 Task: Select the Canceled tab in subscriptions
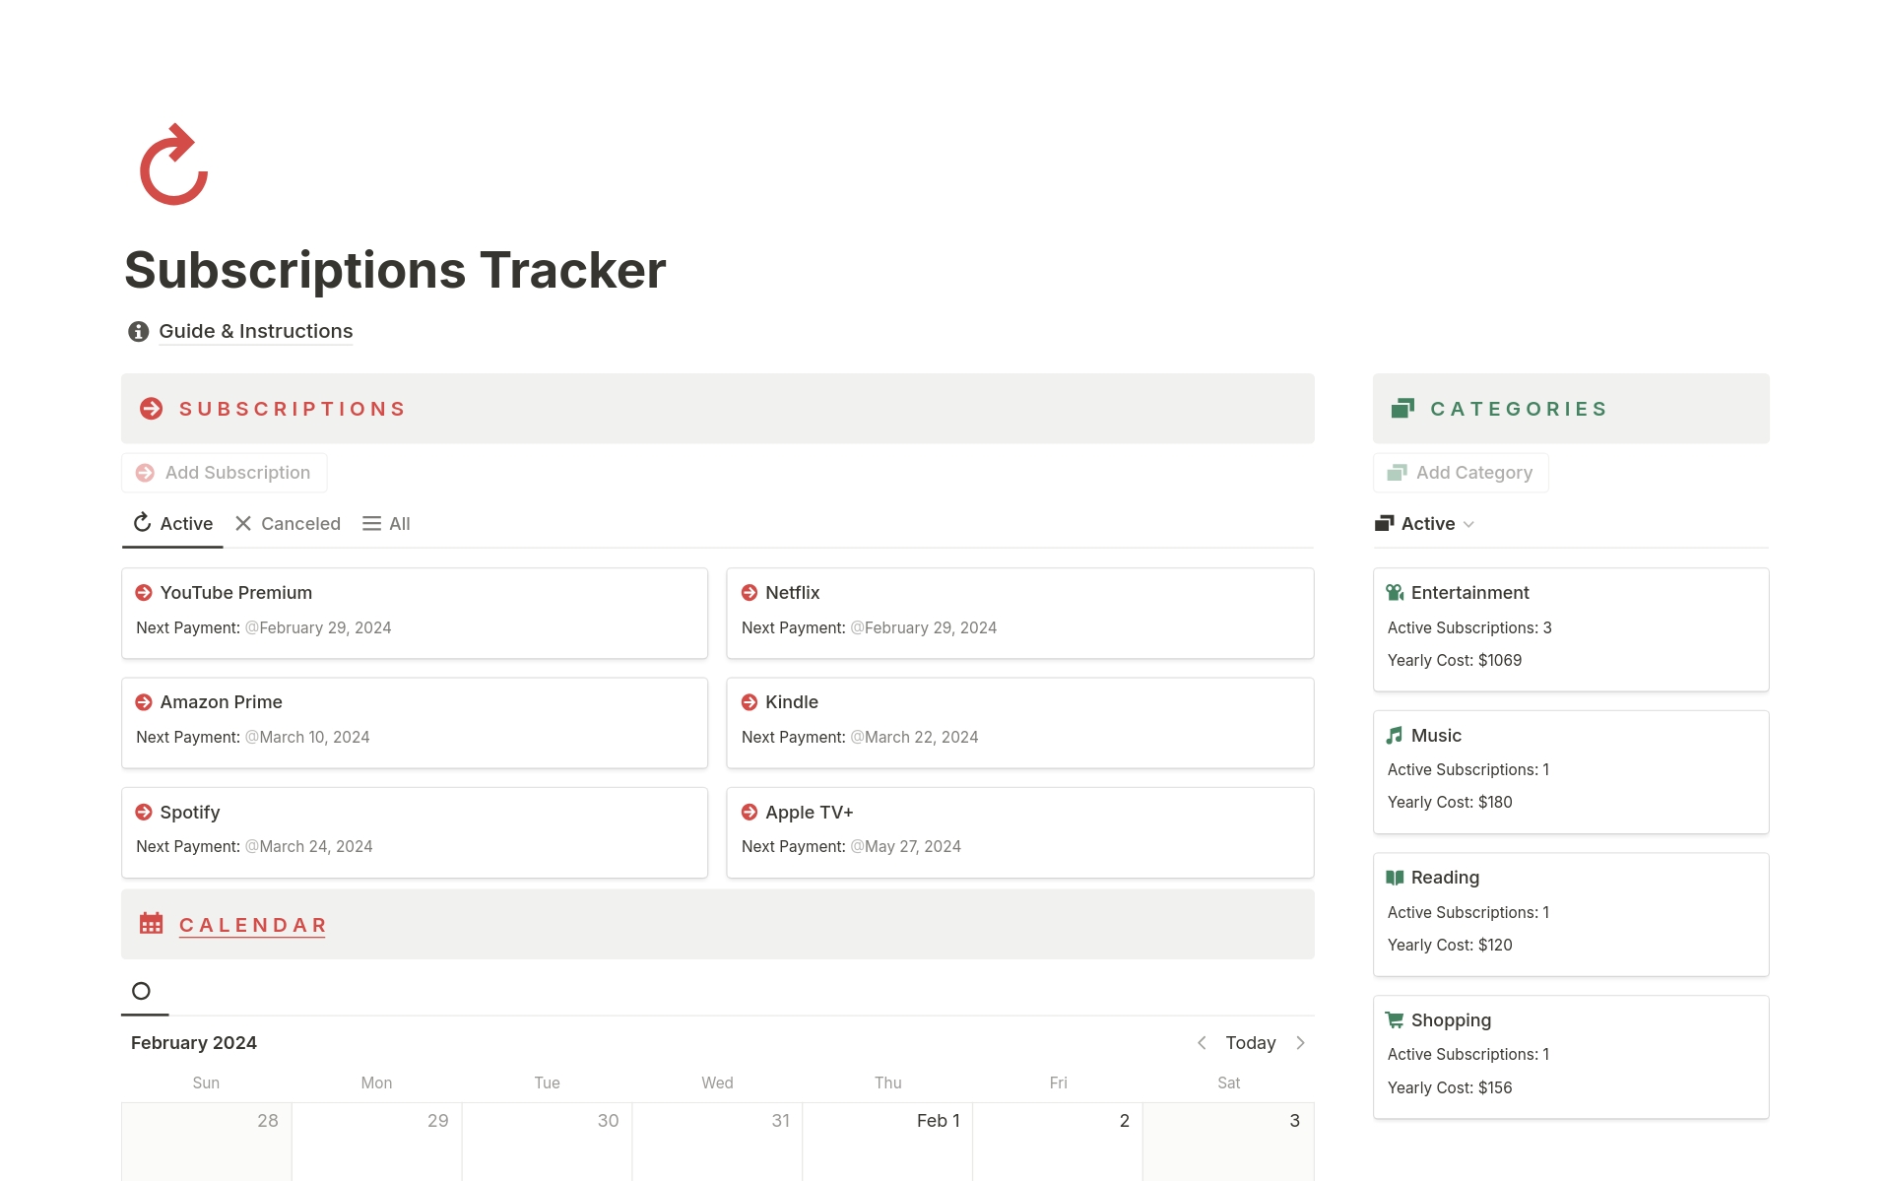click(x=287, y=522)
